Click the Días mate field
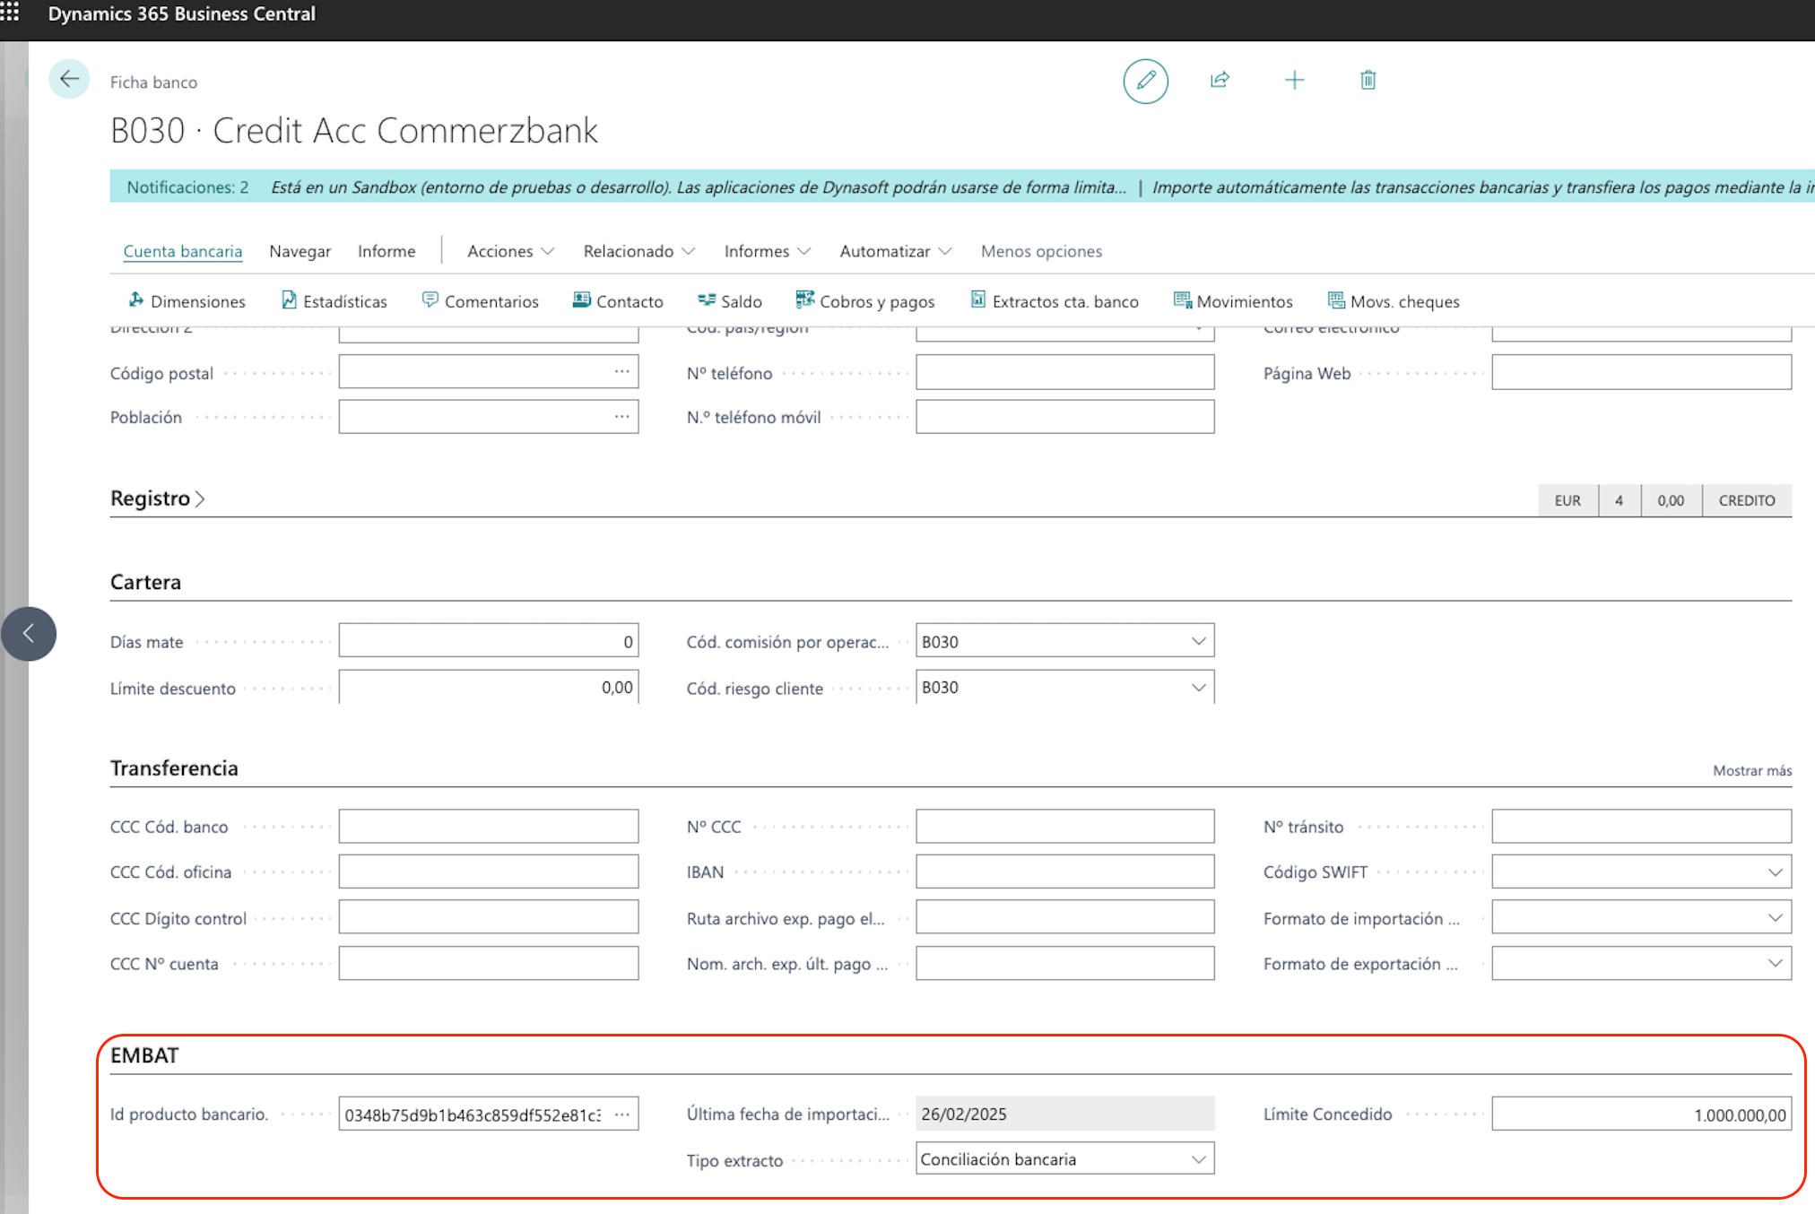 489,641
